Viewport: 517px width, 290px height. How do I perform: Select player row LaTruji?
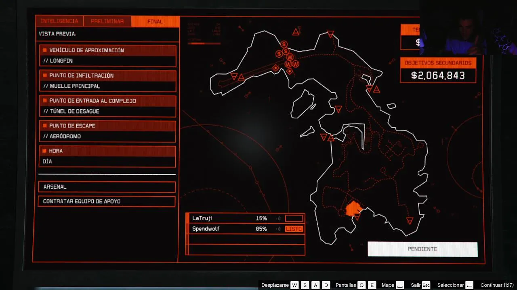(245, 218)
